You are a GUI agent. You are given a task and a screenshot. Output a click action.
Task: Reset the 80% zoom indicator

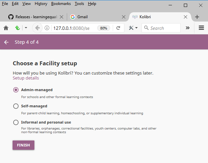click(104, 28)
